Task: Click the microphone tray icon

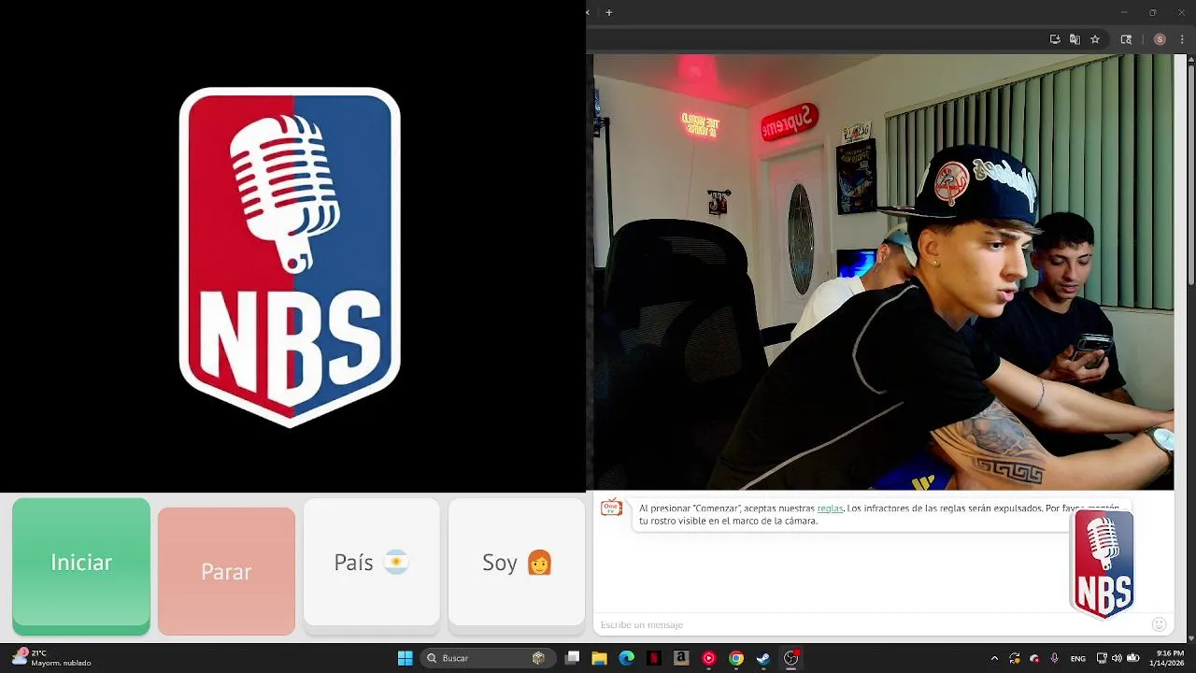Action: pyautogui.click(x=1054, y=658)
